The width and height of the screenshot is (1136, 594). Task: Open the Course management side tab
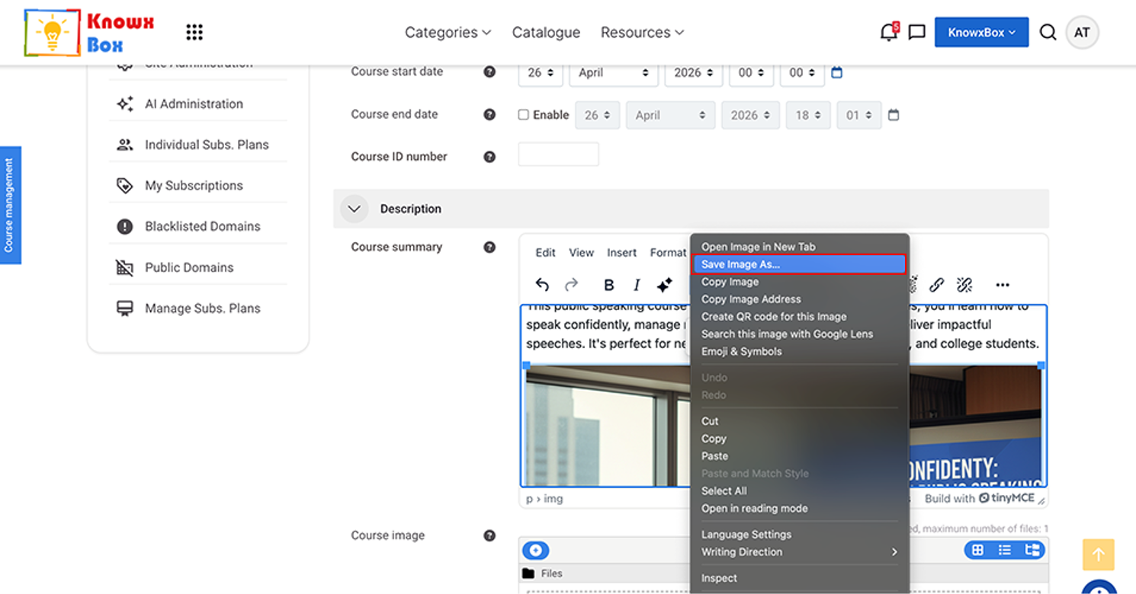[x=10, y=205]
